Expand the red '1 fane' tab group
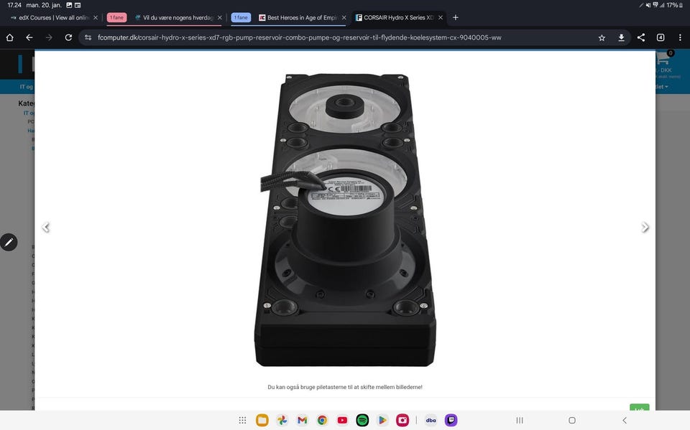This screenshot has width=690, height=430. point(116,17)
